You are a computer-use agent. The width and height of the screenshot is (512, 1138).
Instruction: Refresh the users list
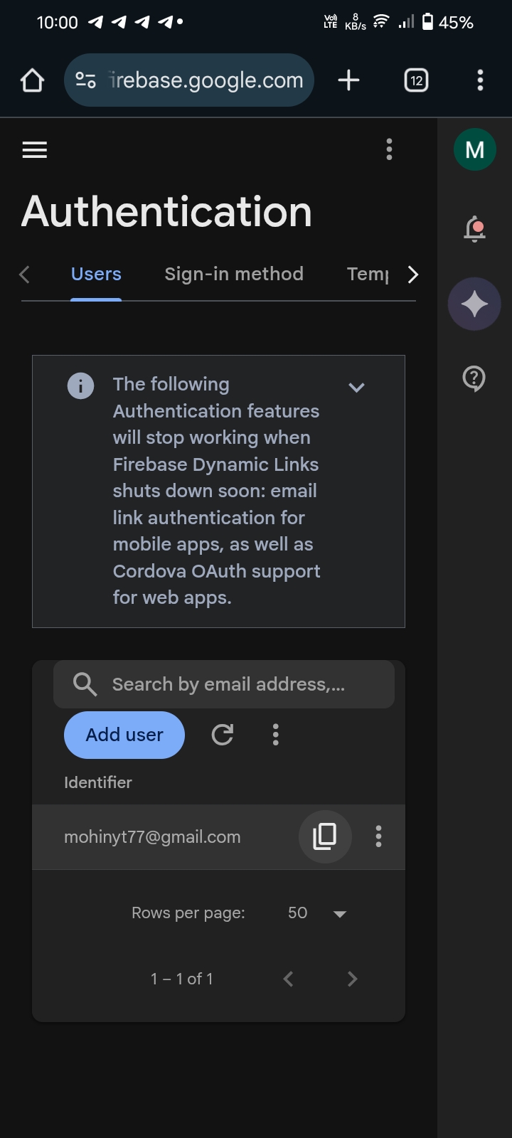pyautogui.click(x=223, y=735)
